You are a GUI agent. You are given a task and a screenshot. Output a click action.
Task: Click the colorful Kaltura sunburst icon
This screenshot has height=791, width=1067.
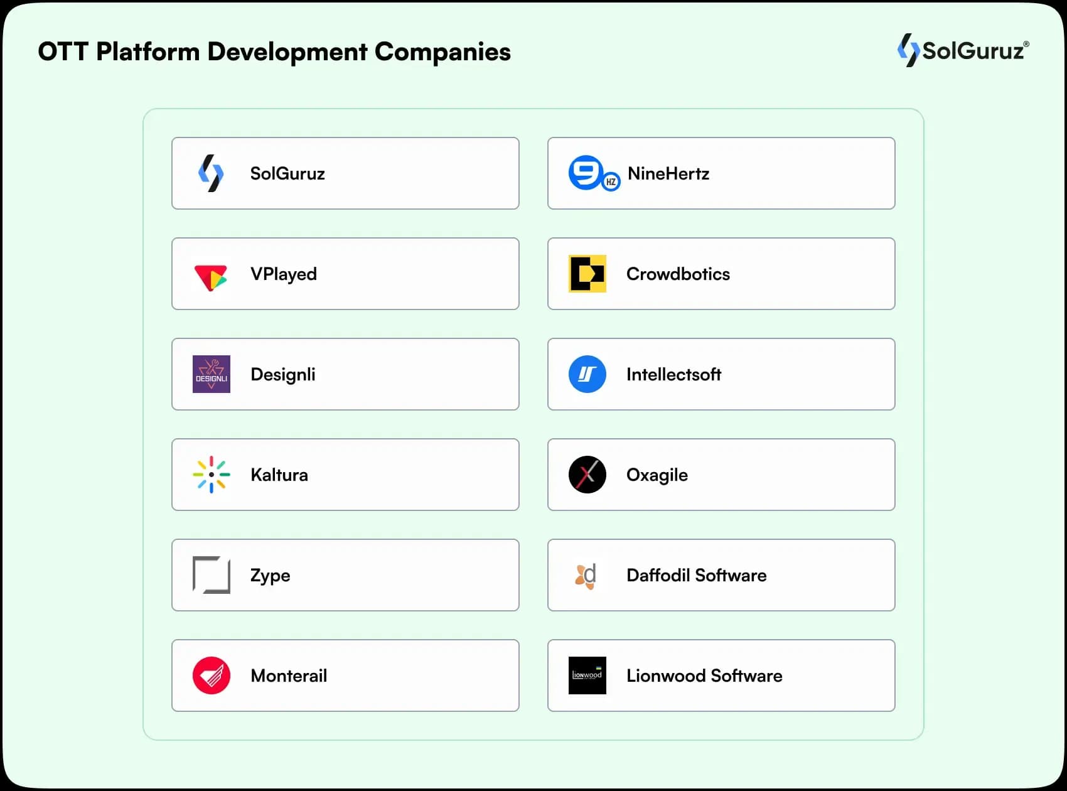(212, 475)
